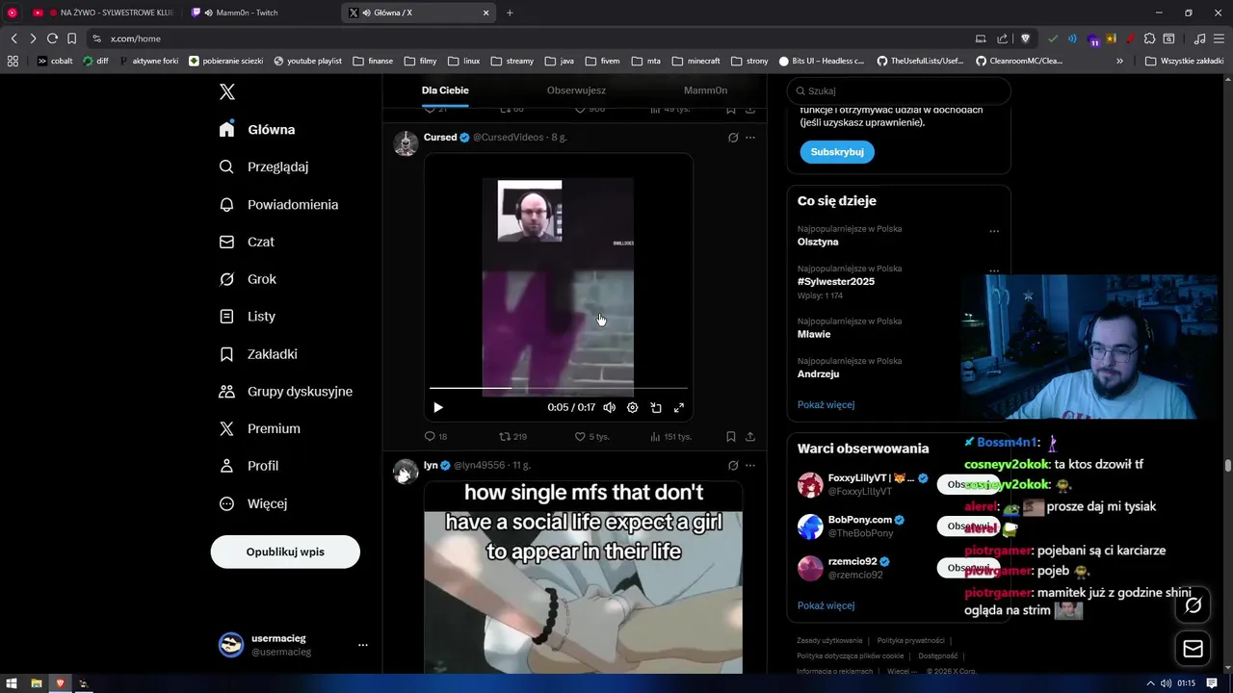The image size is (1233, 693).
Task: Open Mławie trend
Action: click(x=814, y=334)
